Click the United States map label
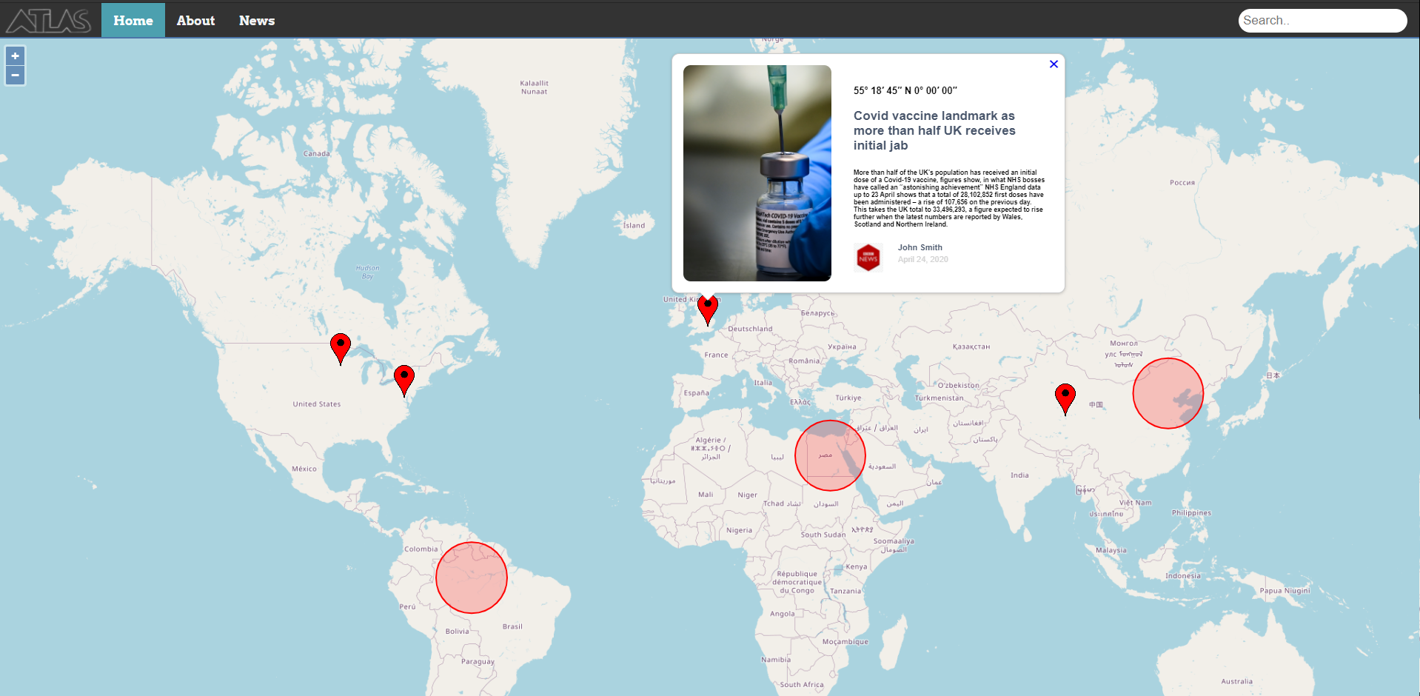 317,404
